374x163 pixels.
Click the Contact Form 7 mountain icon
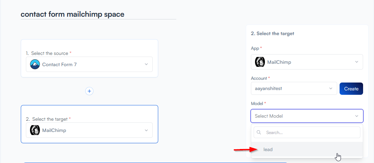click(35, 64)
